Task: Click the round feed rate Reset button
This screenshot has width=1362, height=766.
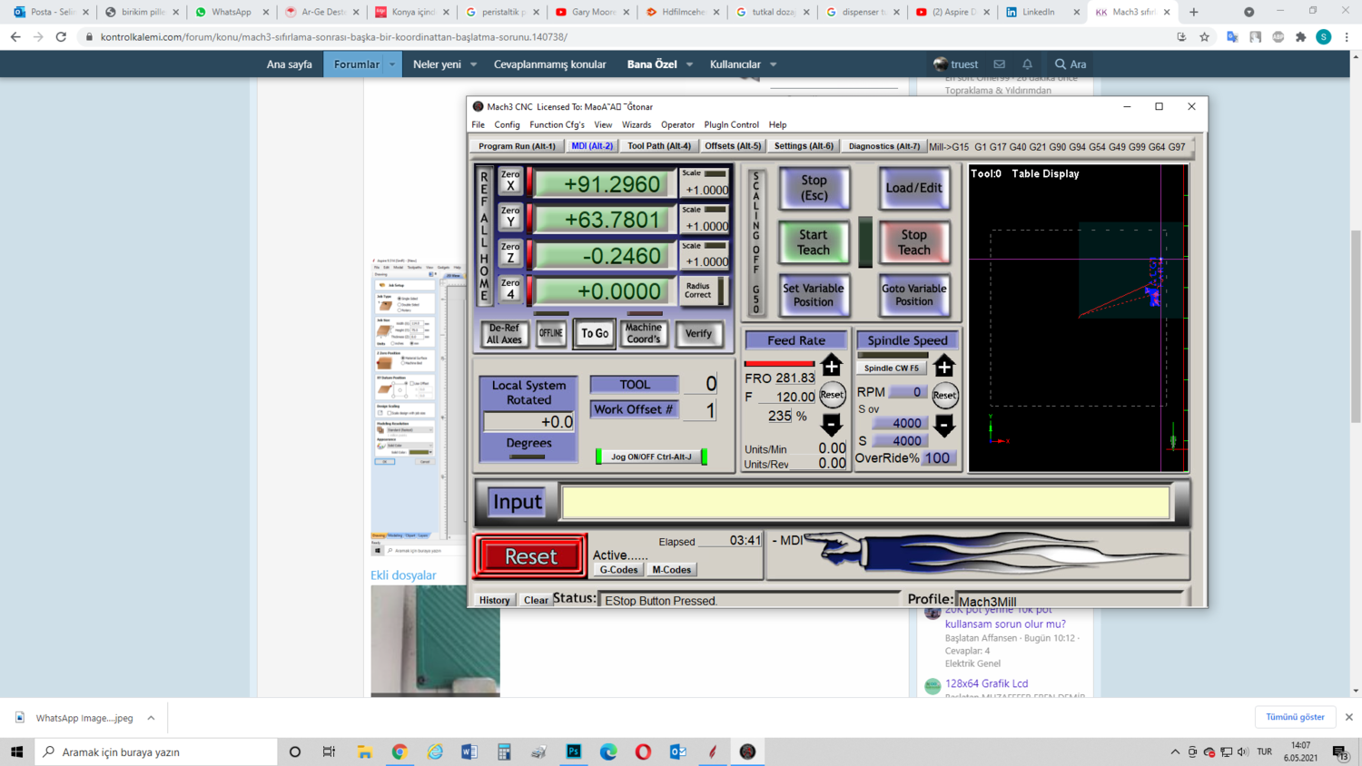Action: click(x=832, y=395)
